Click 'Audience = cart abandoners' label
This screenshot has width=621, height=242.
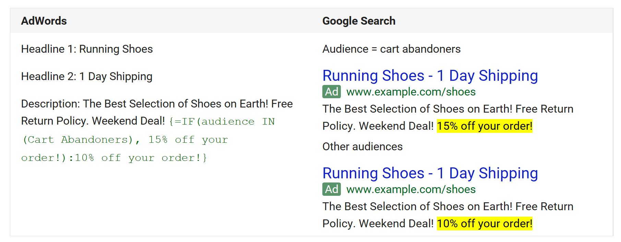point(391,49)
